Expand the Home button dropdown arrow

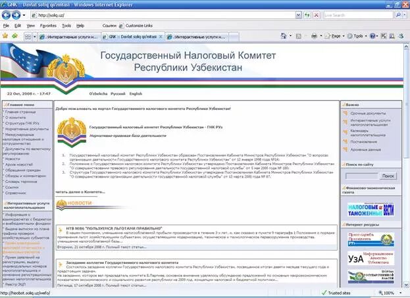click(x=290, y=36)
